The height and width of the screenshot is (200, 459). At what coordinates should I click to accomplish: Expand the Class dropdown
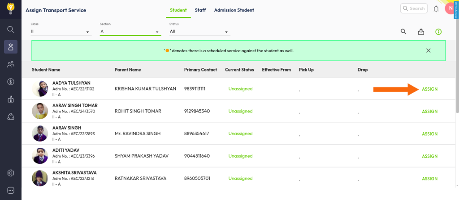click(60, 32)
